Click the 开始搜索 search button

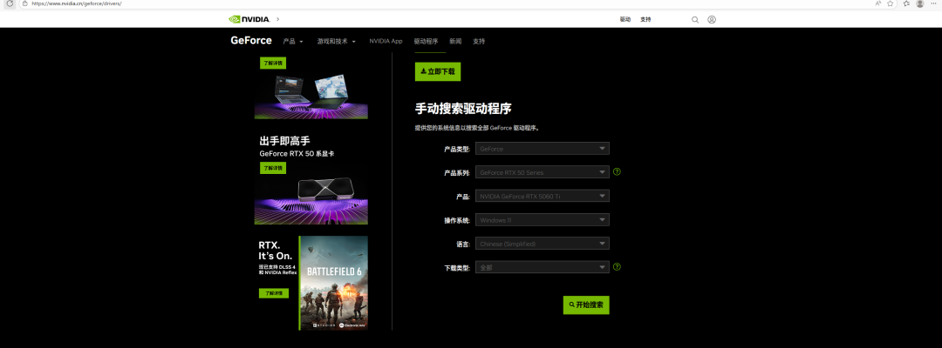click(586, 304)
